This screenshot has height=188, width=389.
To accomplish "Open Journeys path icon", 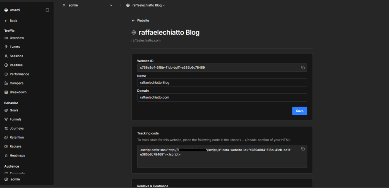I will 6,128.
